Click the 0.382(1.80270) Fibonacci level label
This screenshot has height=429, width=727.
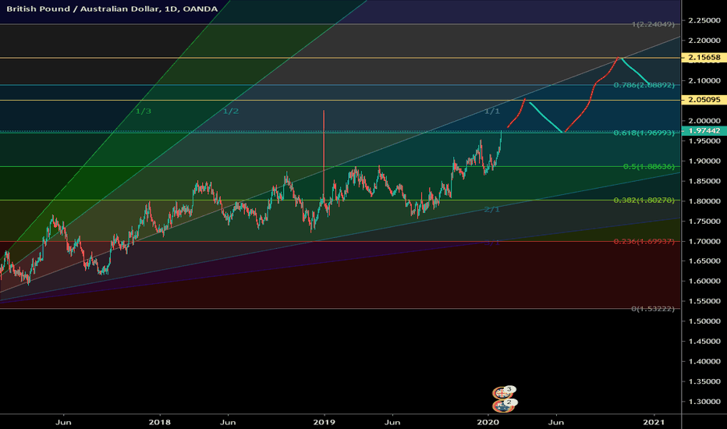click(x=644, y=200)
